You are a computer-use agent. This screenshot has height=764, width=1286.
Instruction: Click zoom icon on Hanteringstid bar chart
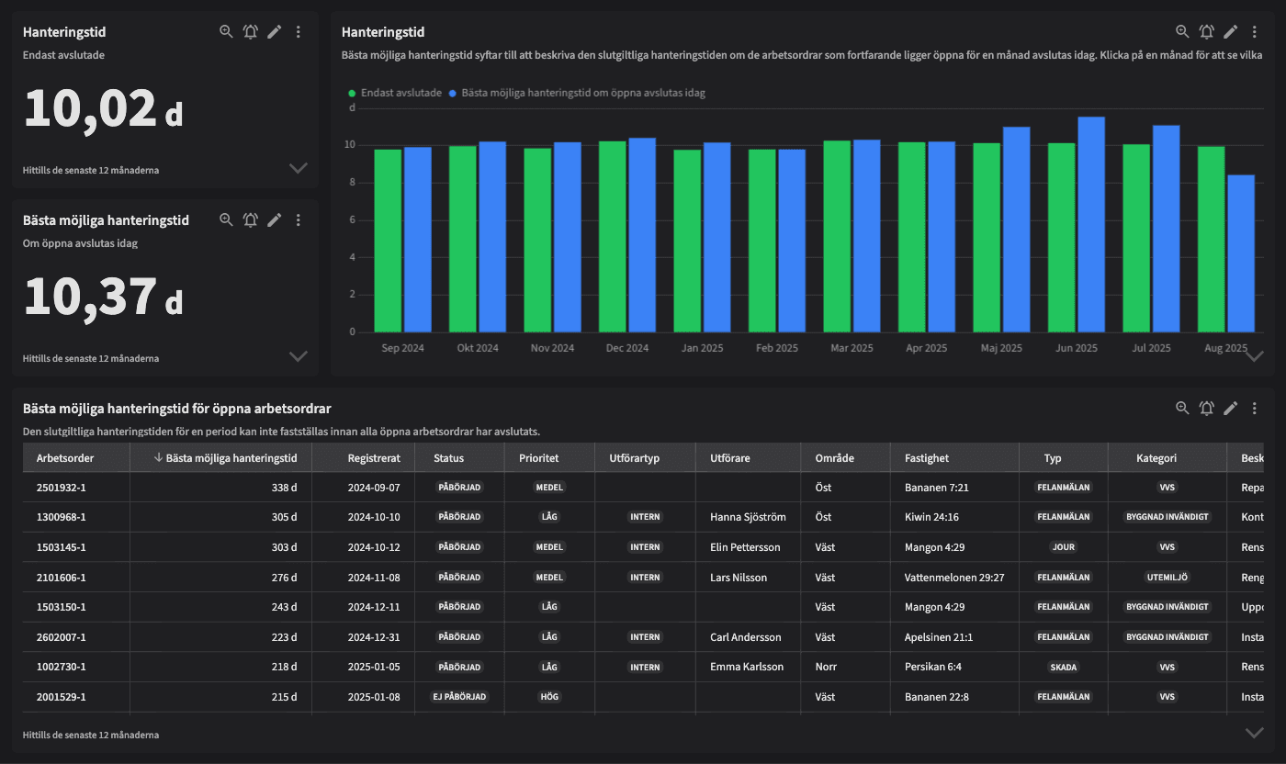[x=1182, y=32]
